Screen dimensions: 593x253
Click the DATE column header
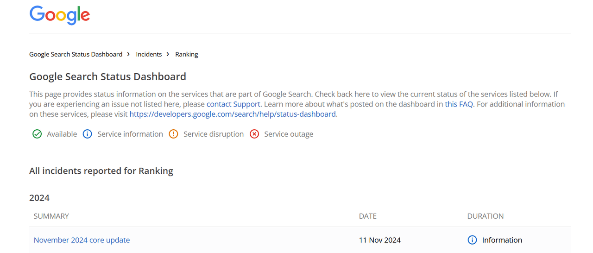coord(368,216)
